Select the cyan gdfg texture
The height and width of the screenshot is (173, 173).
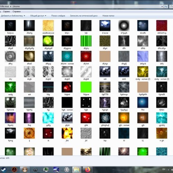click(48, 118)
